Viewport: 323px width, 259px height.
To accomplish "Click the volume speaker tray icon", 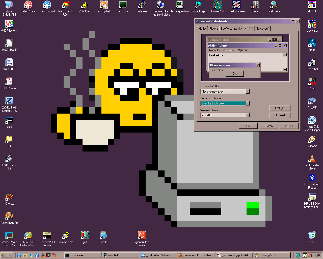I will click(310, 255).
